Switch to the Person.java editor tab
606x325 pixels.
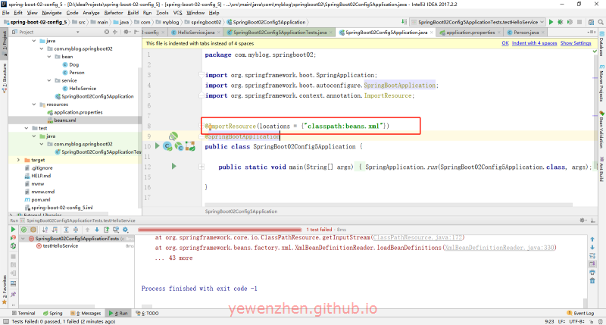523,33
